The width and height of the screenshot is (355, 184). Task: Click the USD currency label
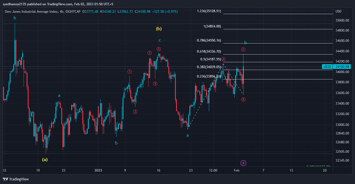tap(338, 11)
